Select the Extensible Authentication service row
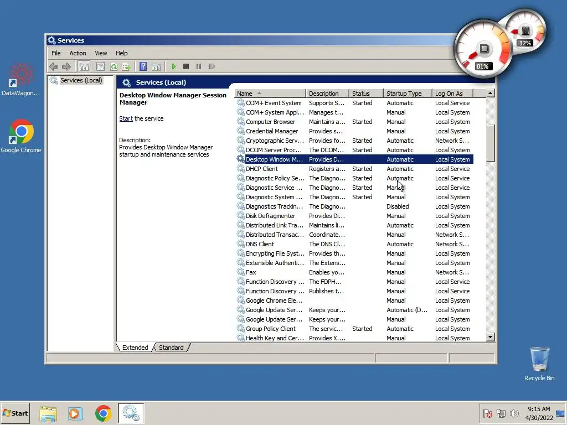The height and width of the screenshot is (425, 567). click(354, 263)
